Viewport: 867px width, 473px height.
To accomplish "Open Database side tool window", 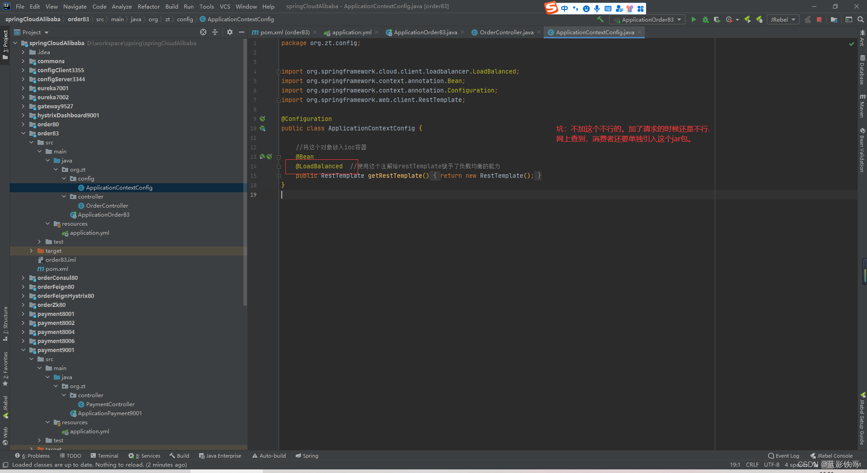I will coord(862,70).
